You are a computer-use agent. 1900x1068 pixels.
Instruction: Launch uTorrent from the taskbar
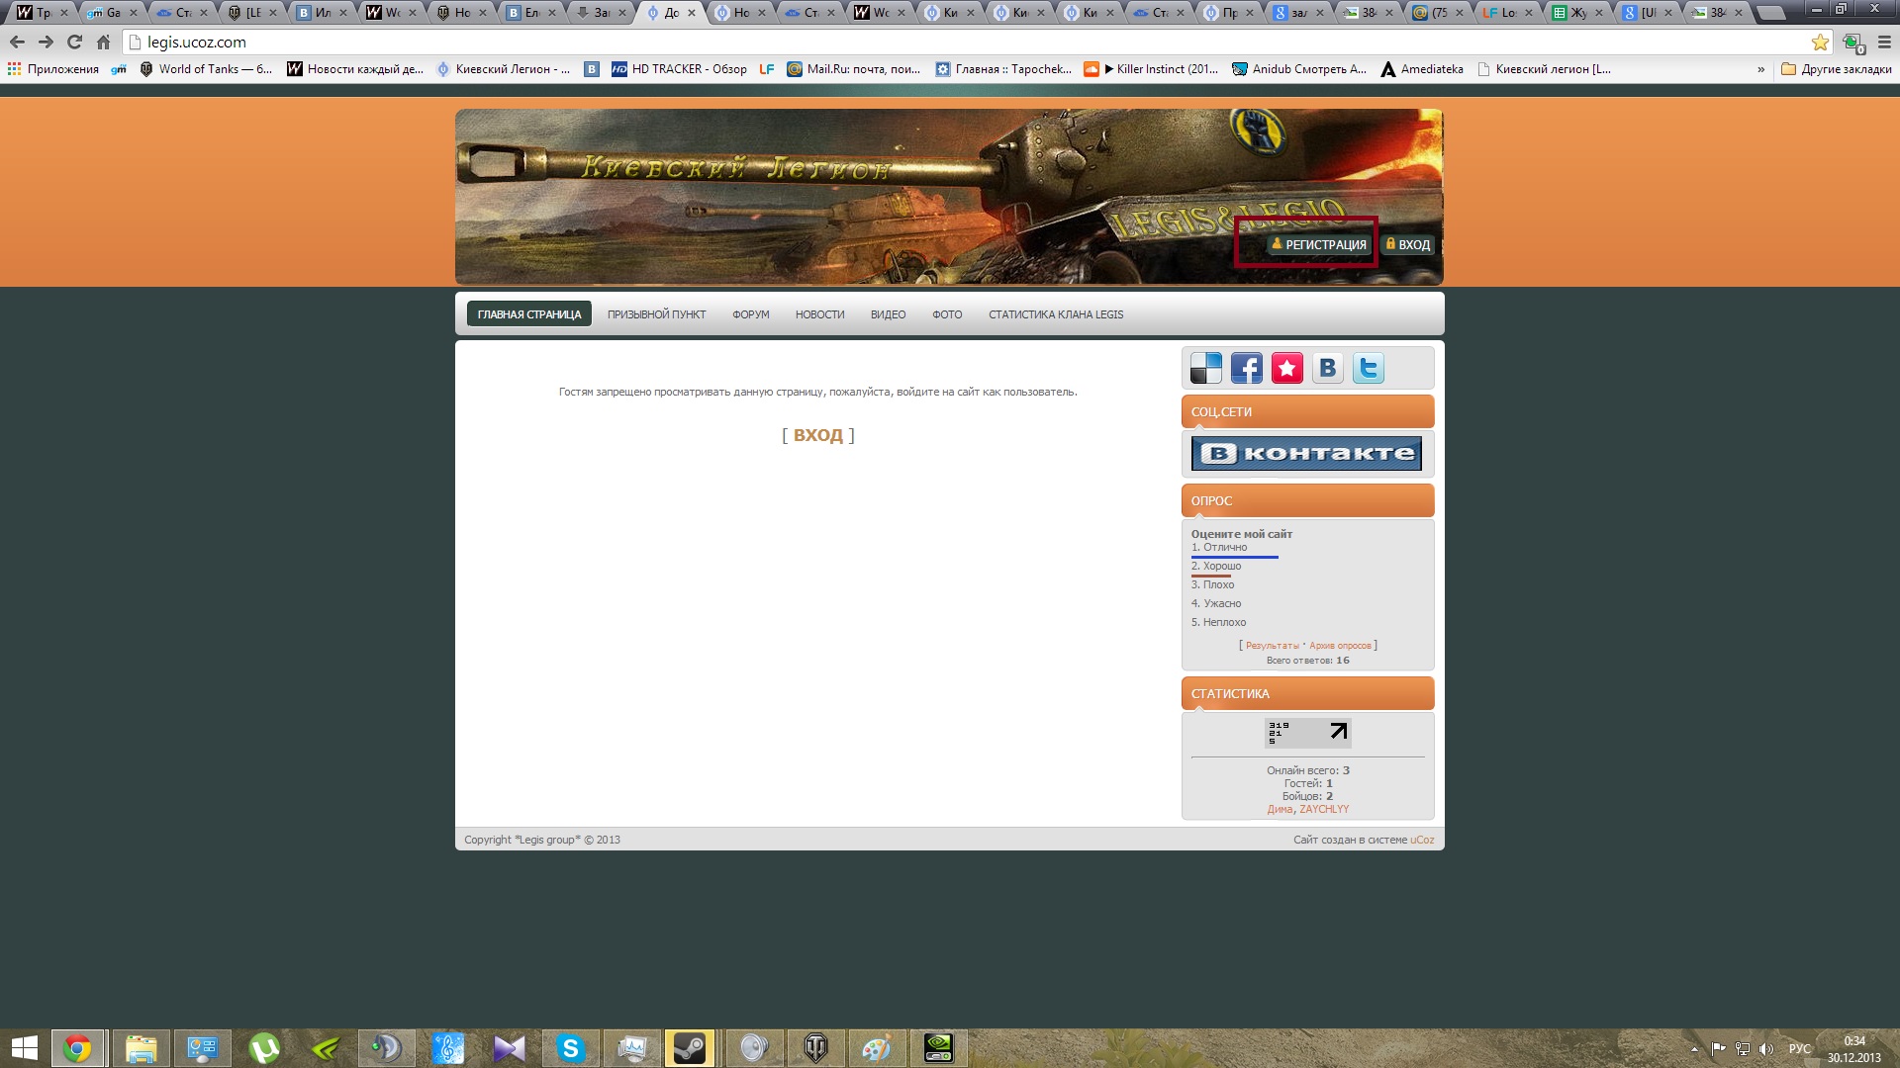click(264, 1048)
